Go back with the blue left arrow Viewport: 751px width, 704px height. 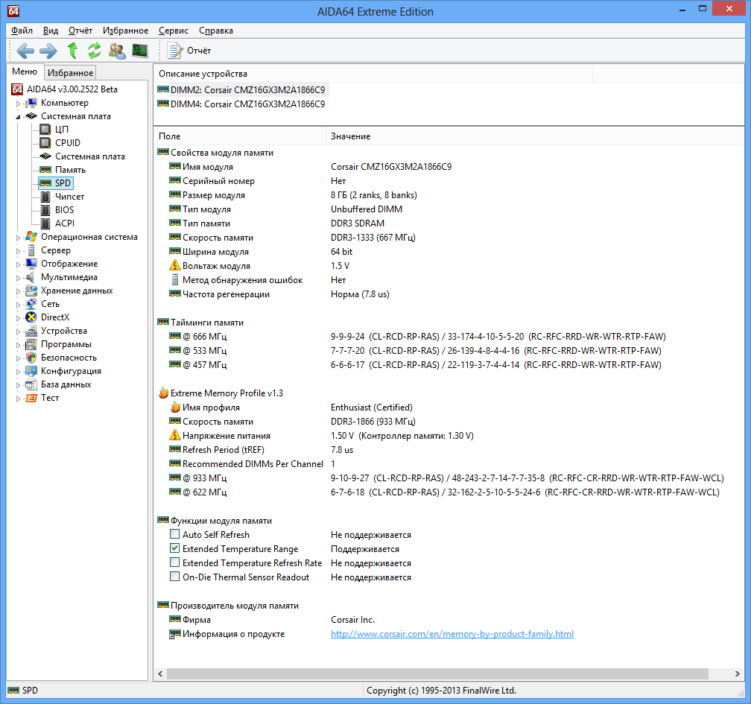point(25,51)
